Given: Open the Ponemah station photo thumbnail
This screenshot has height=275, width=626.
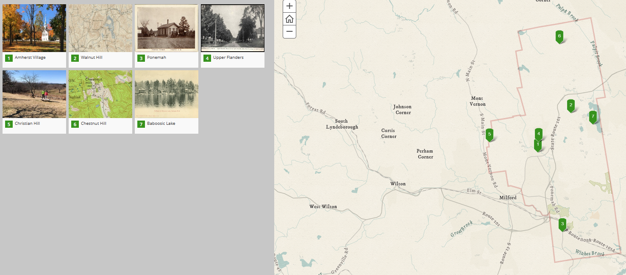Looking at the screenshot, I should (167, 28).
